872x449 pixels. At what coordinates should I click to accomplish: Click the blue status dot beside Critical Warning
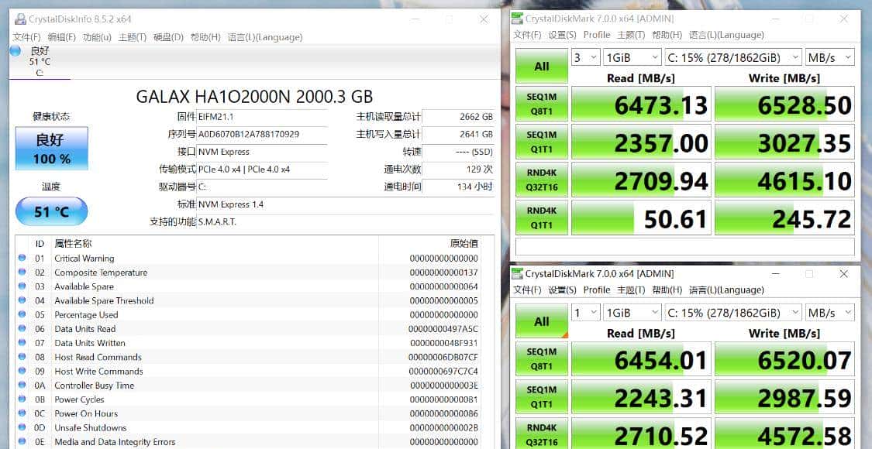[22, 258]
